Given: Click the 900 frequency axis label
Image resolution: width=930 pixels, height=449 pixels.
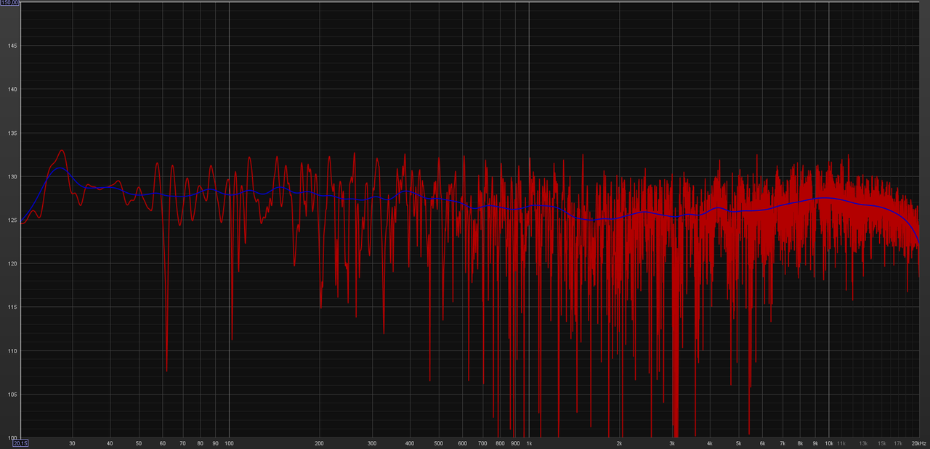Looking at the screenshot, I should (x=515, y=443).
